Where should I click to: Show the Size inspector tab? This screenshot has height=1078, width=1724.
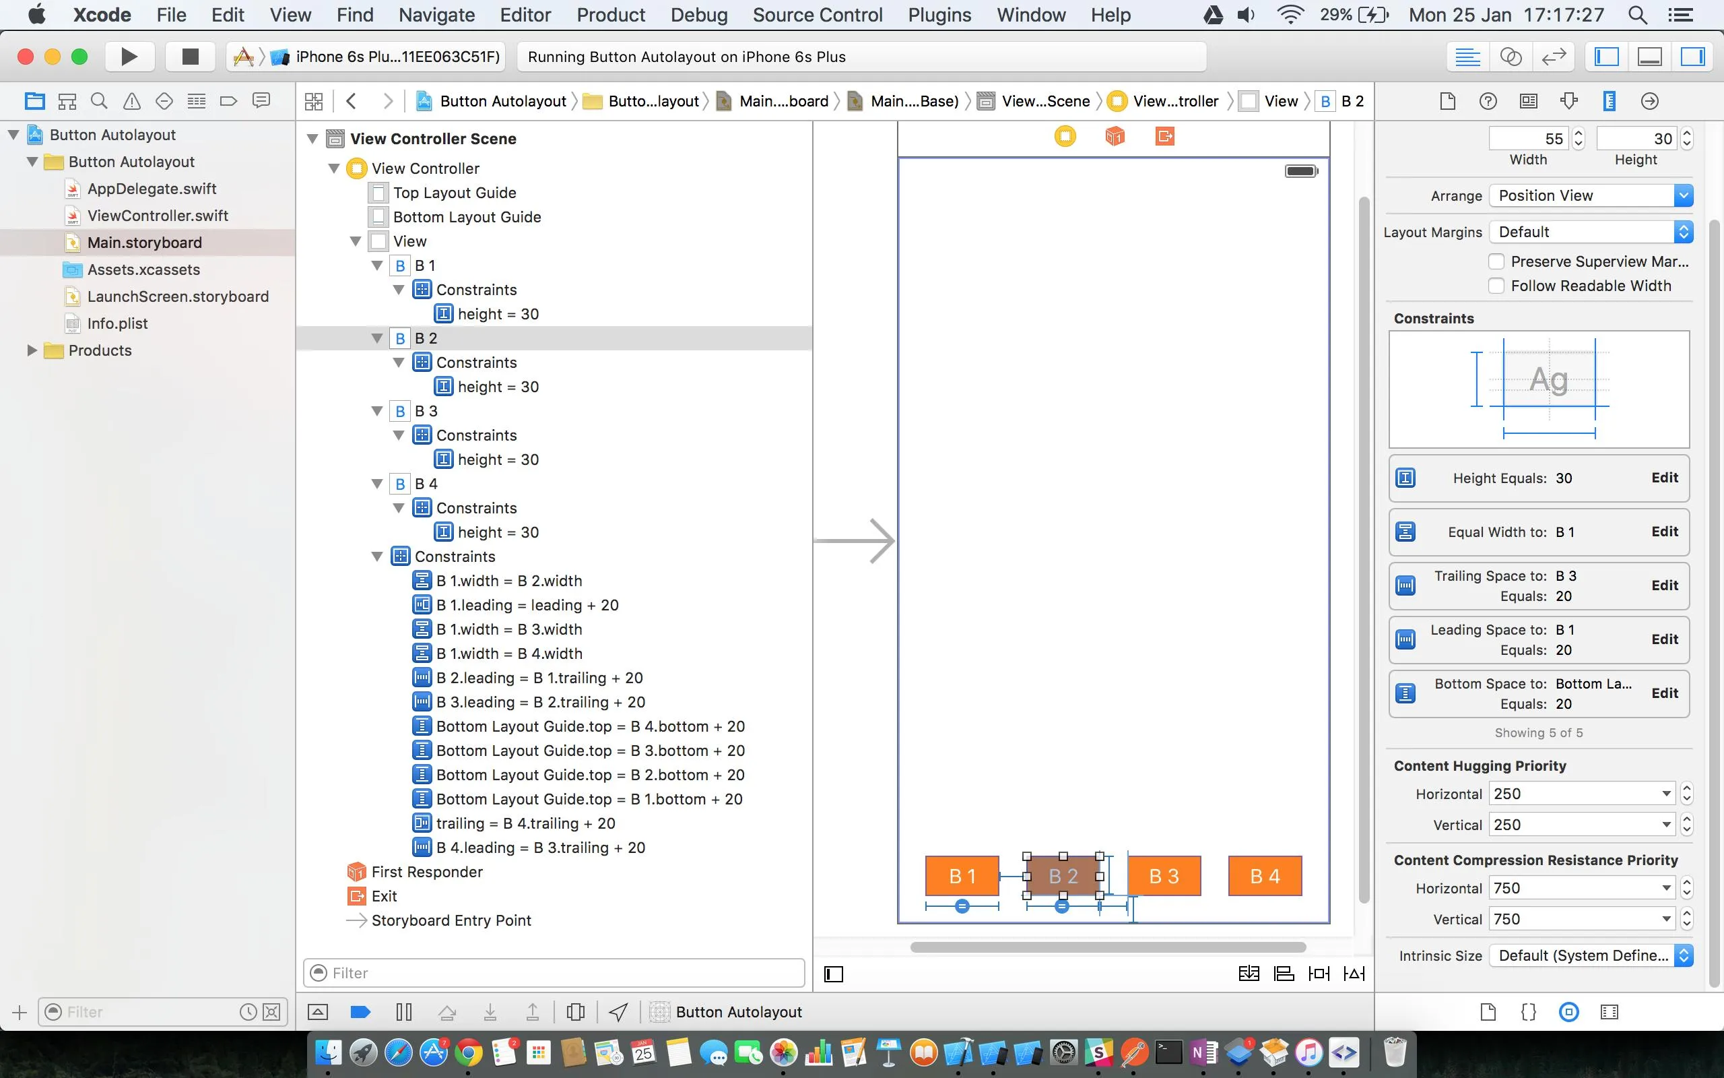[1610, 101]
